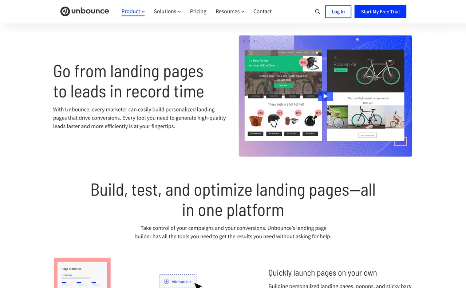
Task: Click the Reset stats link
Action: [68, 275]
